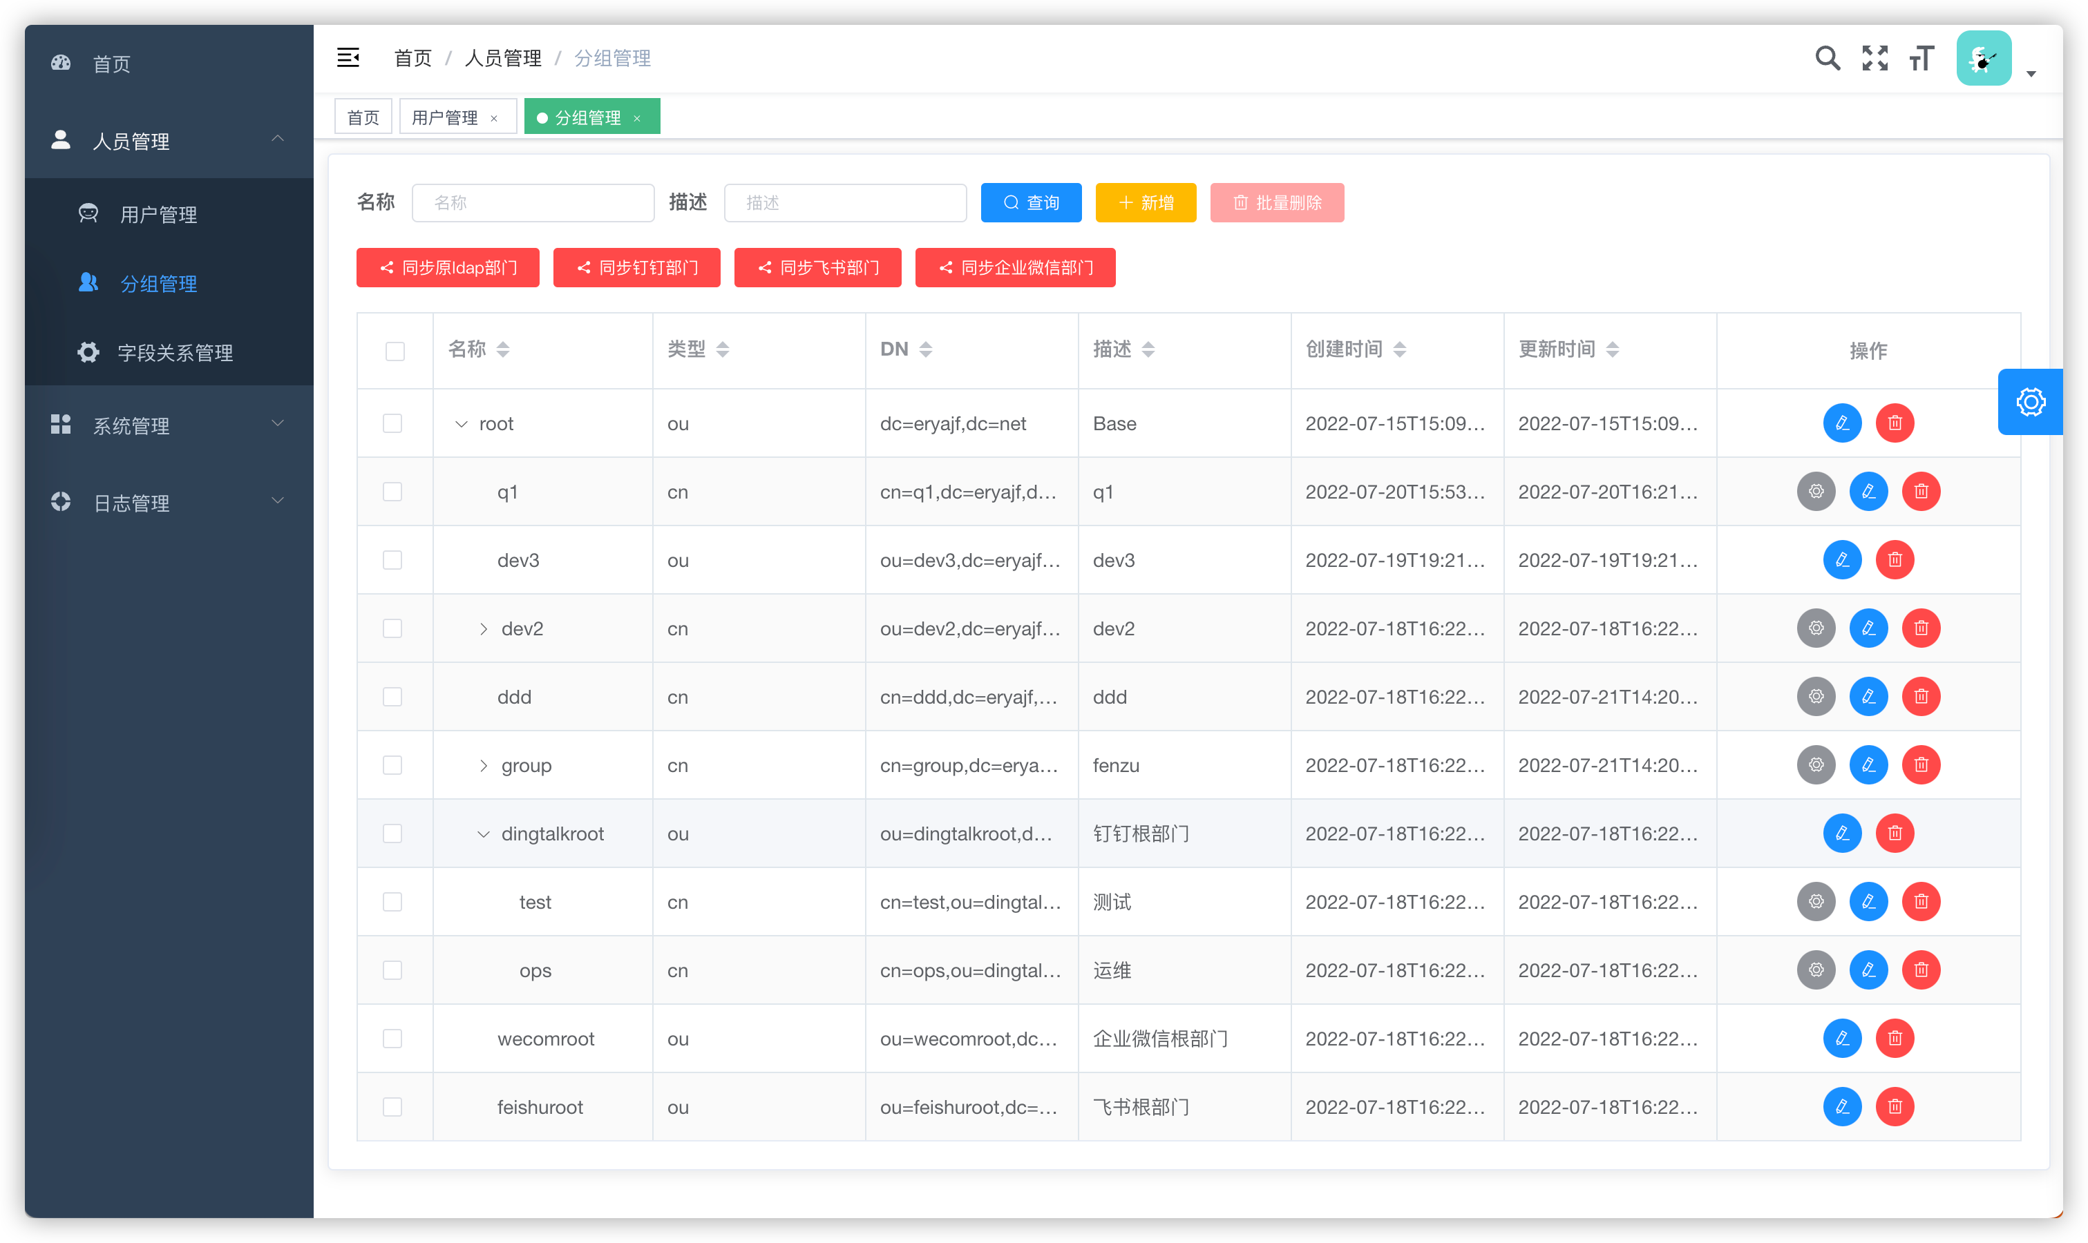Check the select-all checkbox in table header
2088x1243 pixels.
(395, 351)
